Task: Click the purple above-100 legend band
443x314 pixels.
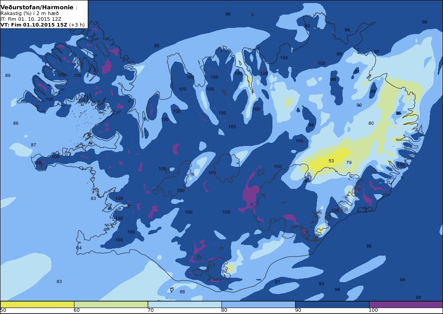Action: 406,304
